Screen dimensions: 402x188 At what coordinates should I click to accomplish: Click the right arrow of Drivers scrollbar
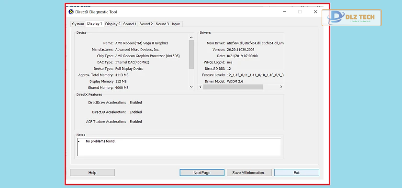click(281, 87)
